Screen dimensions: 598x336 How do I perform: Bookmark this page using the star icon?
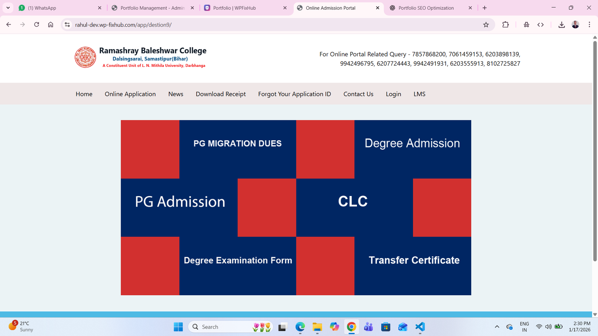[x=486, y=25]
